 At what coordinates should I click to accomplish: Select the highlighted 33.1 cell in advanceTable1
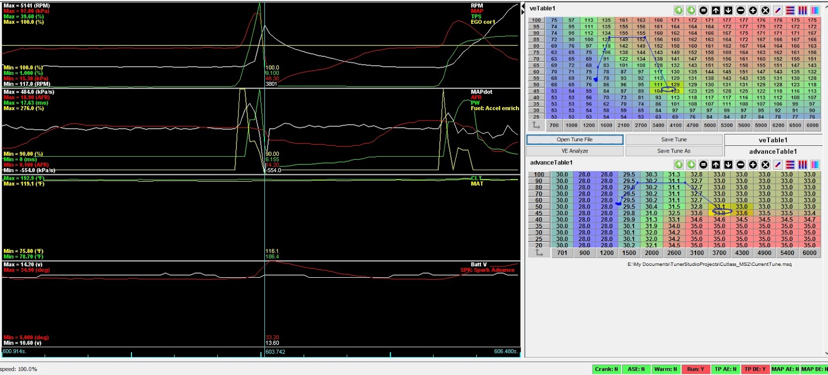(719, 207)
